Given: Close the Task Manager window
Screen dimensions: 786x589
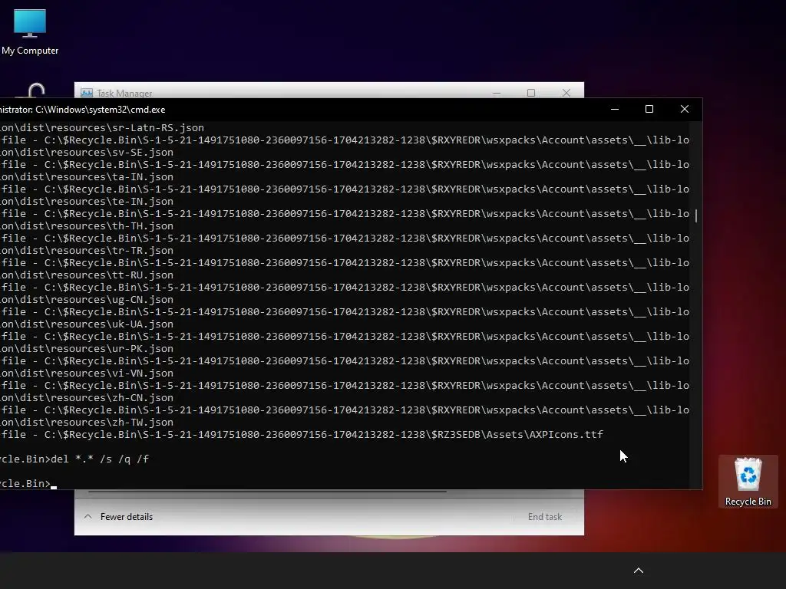Looking at the screenshot, I should pyautogui.click(x=566, y=93).
